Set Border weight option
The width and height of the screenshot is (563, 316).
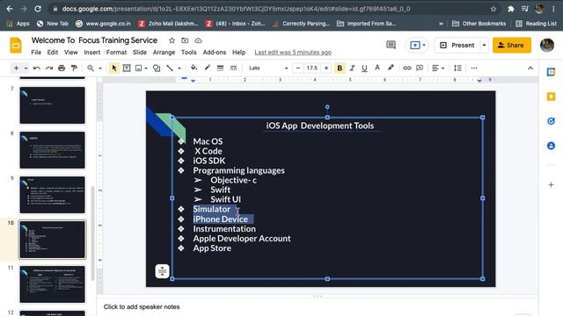pos(220,68)
